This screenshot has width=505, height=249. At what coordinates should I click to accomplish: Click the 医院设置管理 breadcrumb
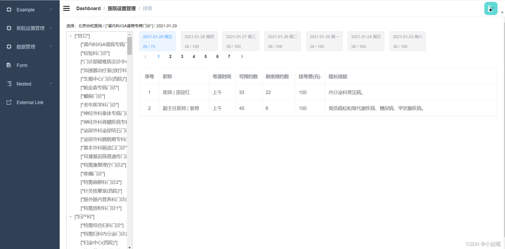pyautogui.click(x=122, y=8)
